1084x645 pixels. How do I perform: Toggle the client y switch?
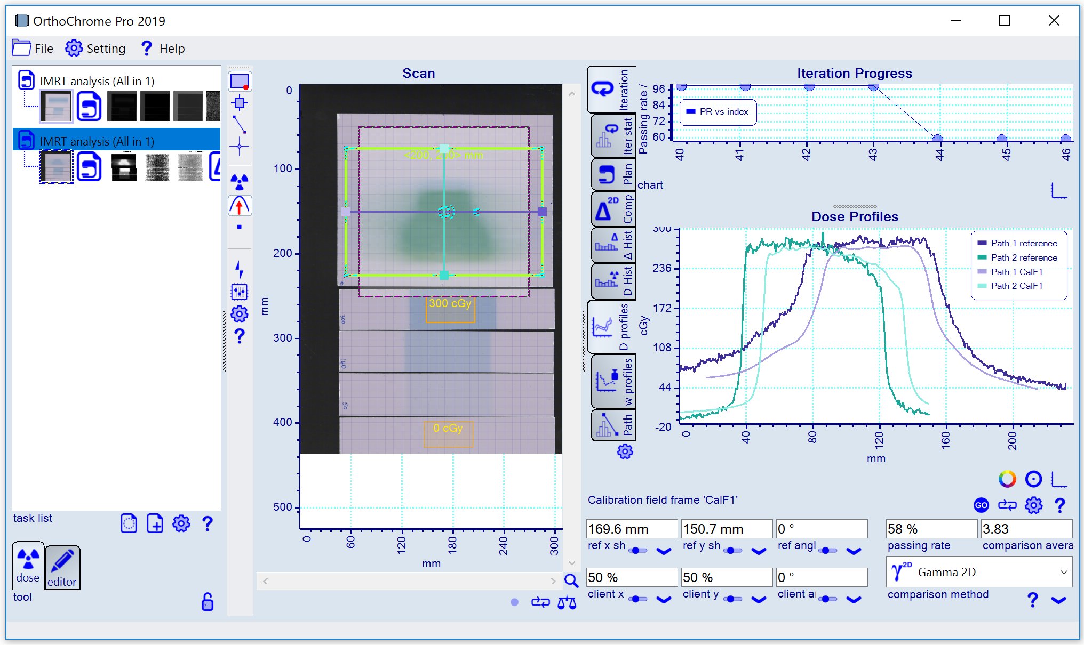732,599
